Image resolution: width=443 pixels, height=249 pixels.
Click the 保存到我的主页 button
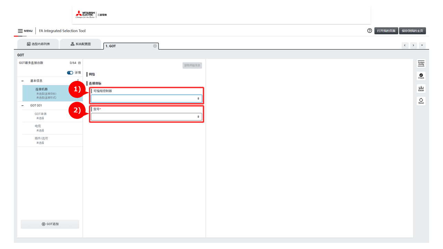pyautogui.click(x=412, y=31)
